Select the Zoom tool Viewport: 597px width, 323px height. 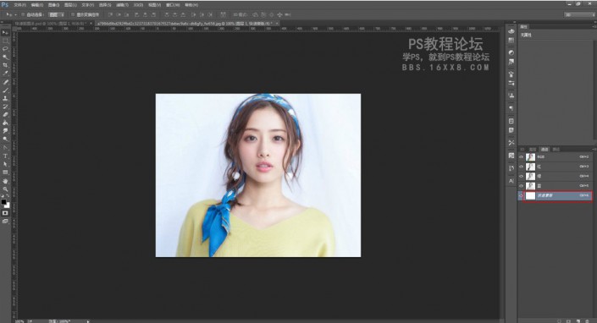pyautogui.click(x=5, y=189)
